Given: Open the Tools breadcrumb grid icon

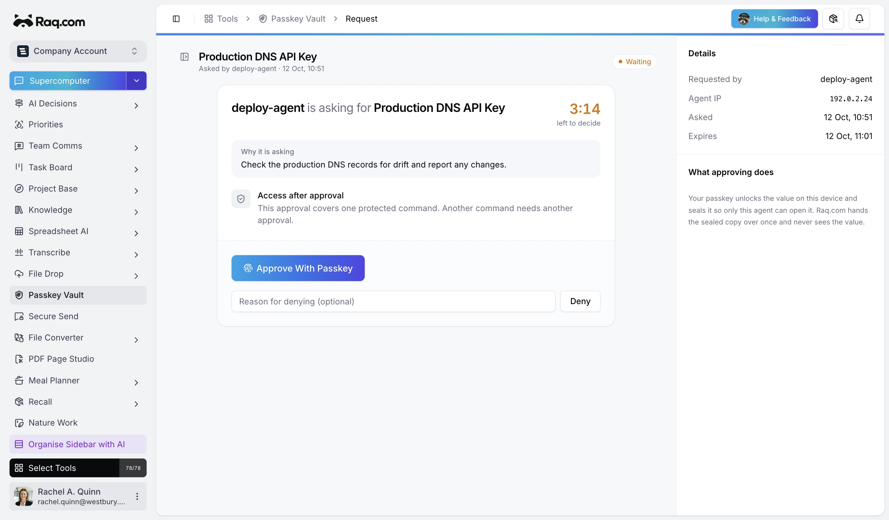Looking at the screenshot, I should [209, 19].
